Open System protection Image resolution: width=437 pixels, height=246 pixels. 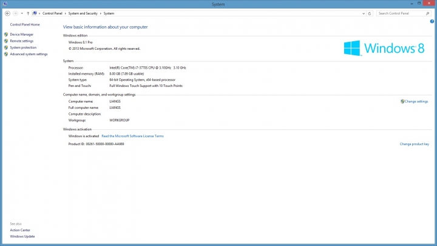23,47
